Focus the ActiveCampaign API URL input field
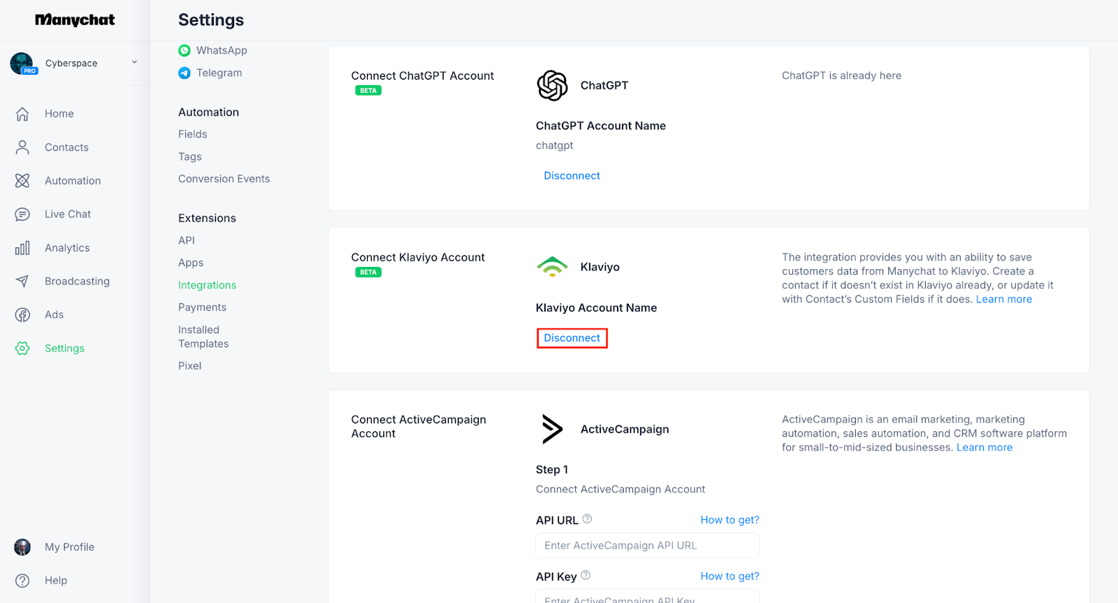Screen dimensions: 1118x603 pyautogui.click(x=647, y=546)
